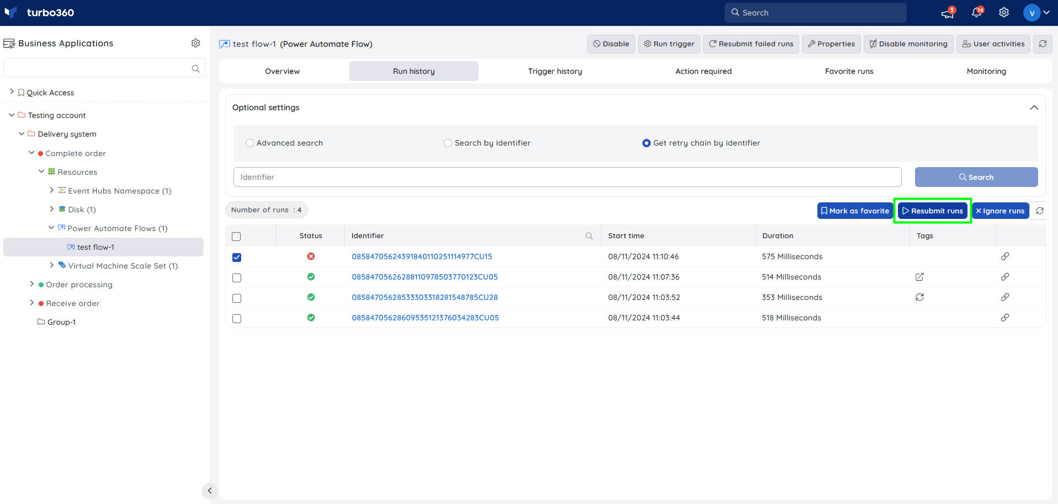The image size is (1058, 504).
Task: Click the flow icon next to title
Action: pos(225,44)
